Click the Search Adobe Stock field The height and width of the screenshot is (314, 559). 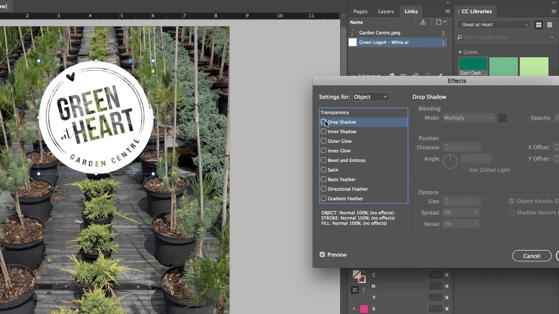click(x=506, y=37)
